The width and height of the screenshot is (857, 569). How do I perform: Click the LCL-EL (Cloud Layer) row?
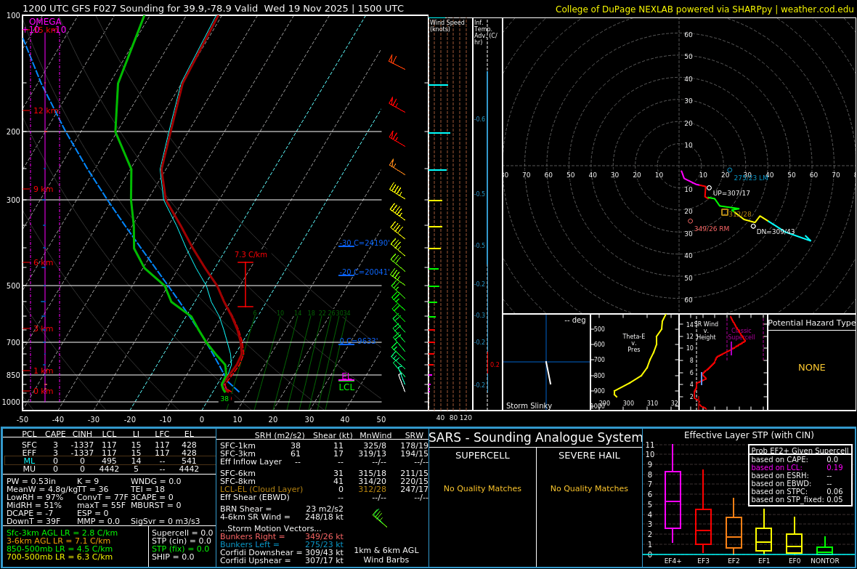coord(325,489)
